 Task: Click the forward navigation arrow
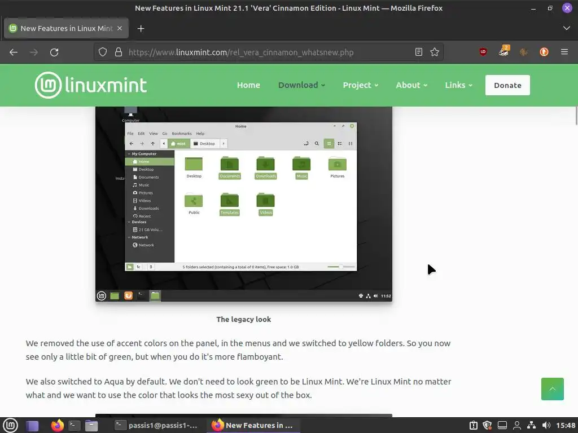pos(34,52)
